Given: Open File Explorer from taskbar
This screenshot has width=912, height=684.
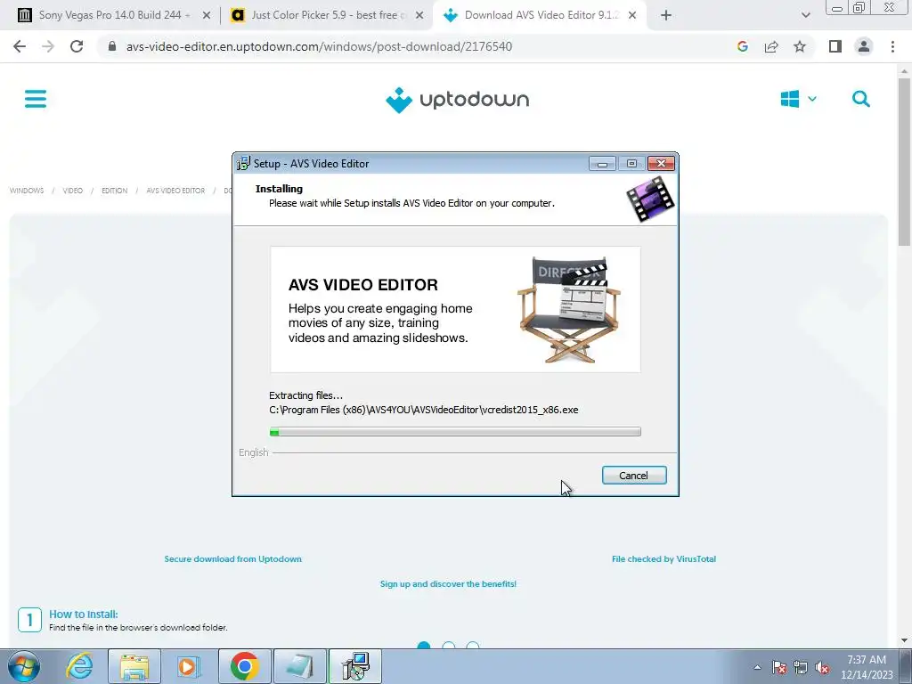Looking at the screenshot, I should 134,666.
